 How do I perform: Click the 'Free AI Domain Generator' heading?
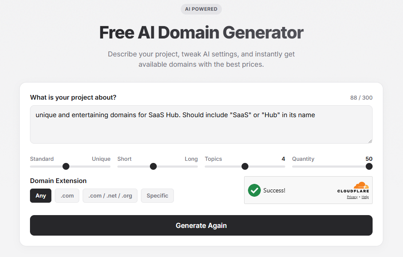[201, 32]
